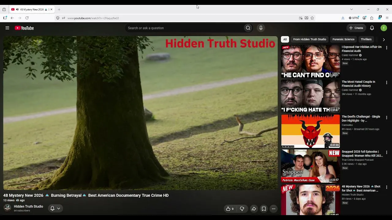Click the red devil video thumbnail
Viewport: 392px width, 220px height.
click(x=311, y=131)
